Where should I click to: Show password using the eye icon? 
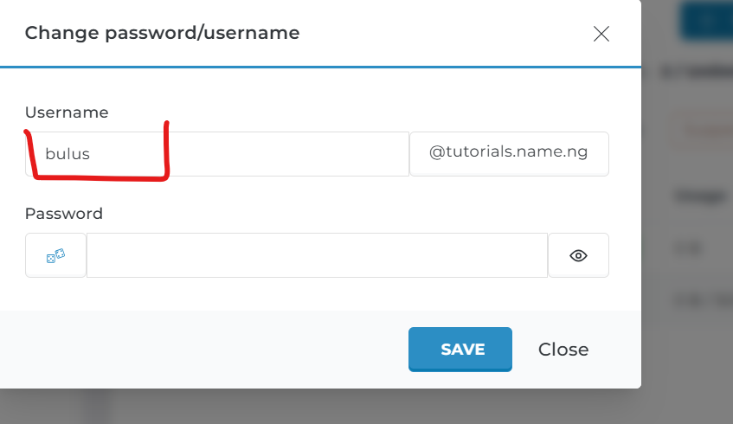(x=578, y=255)
